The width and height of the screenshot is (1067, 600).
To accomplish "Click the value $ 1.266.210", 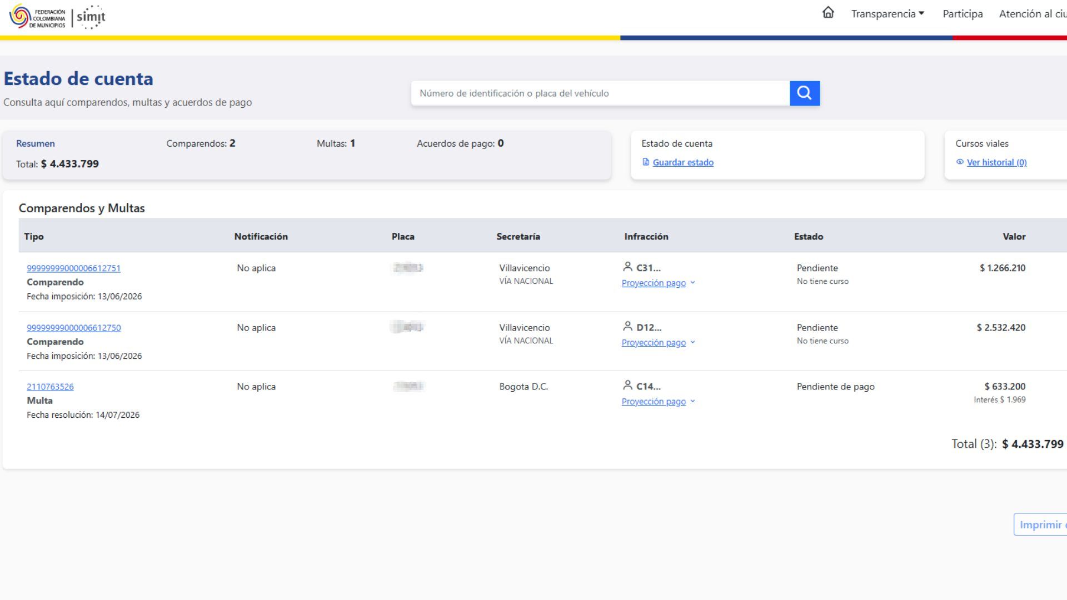I will tap(1003, 268).
